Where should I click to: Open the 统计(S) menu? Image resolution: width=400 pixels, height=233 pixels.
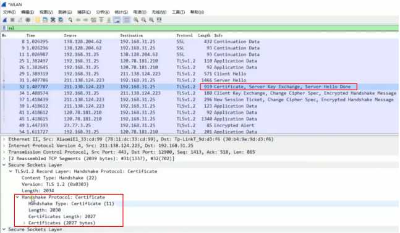(x=121, y=12)
